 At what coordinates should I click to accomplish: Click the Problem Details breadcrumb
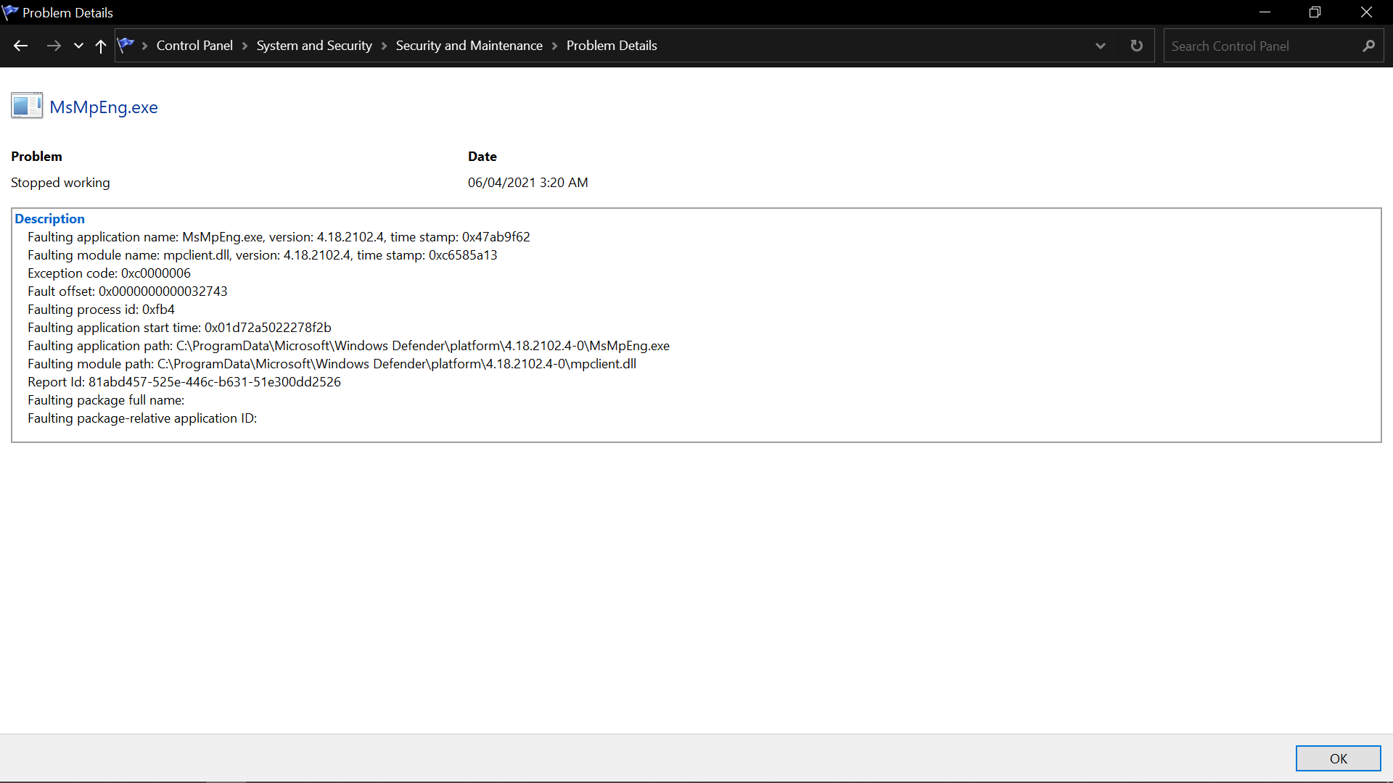pyautogui.click(x=611, y=46)
